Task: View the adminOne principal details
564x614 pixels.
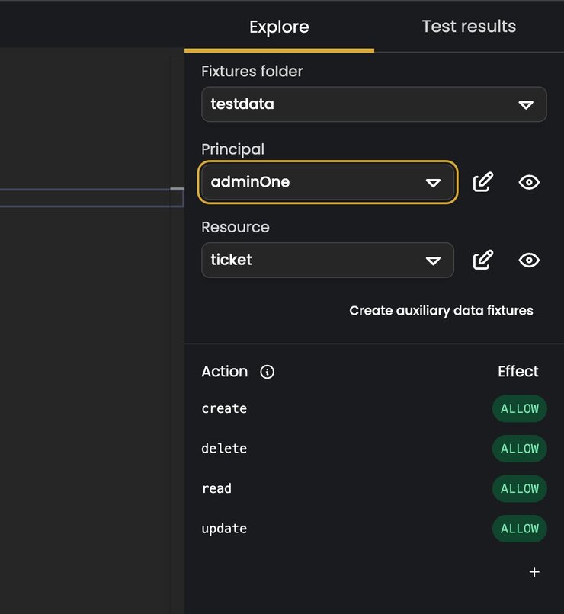Action: pyautogui.click(x=529, y=182)
